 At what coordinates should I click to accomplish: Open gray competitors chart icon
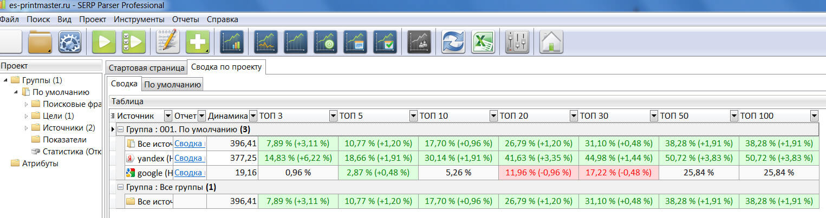(x=419, y=42)
